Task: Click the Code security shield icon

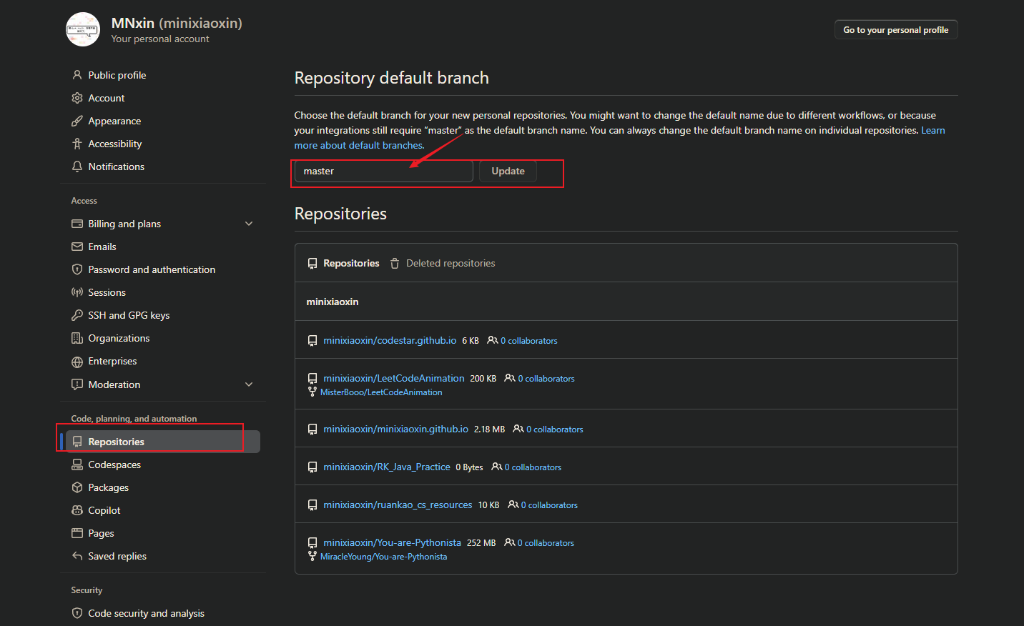Action: coord(77,613)
